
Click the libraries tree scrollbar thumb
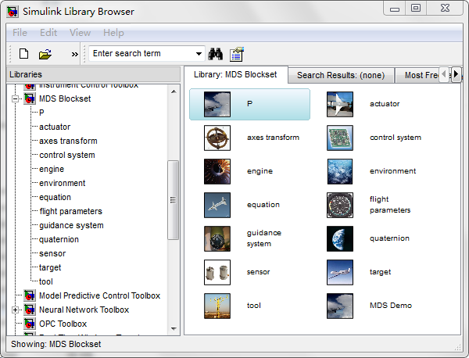pyautogui.click(x=174, y=200)
